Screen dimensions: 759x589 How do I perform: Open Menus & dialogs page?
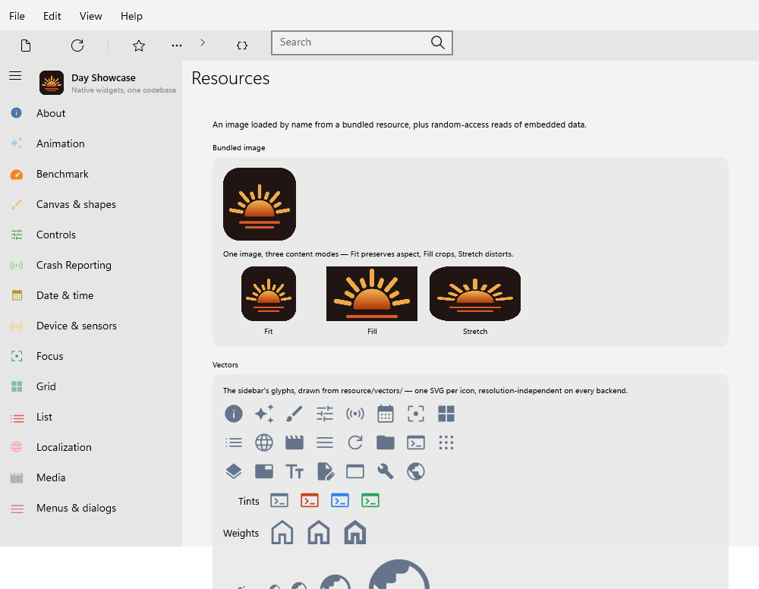coord(91,508)
